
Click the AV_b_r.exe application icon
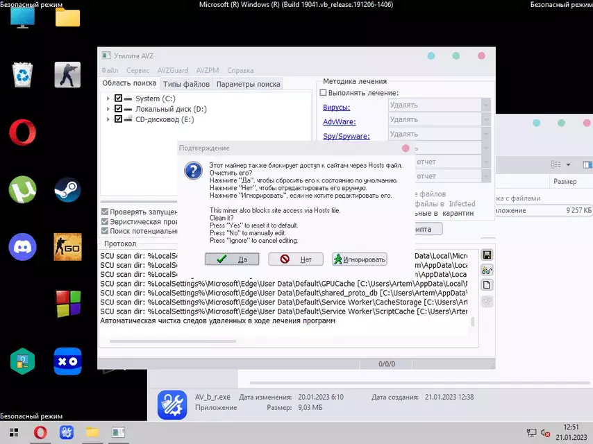click(x=172, y=404)
